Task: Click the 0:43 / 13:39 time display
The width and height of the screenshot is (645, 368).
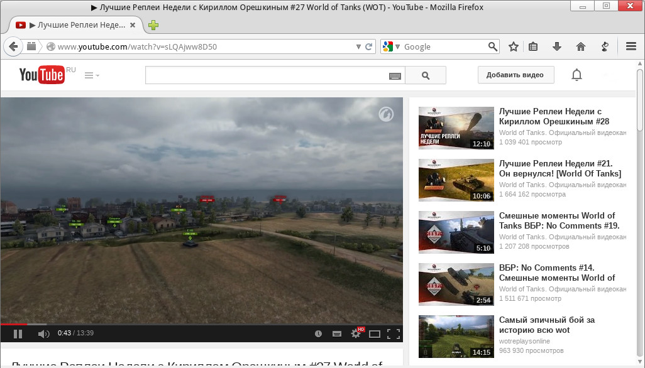Action: tap(75, 333)
